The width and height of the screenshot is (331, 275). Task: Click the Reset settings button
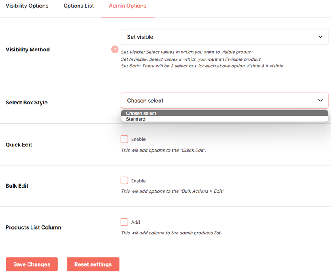[x=93, y=264]
